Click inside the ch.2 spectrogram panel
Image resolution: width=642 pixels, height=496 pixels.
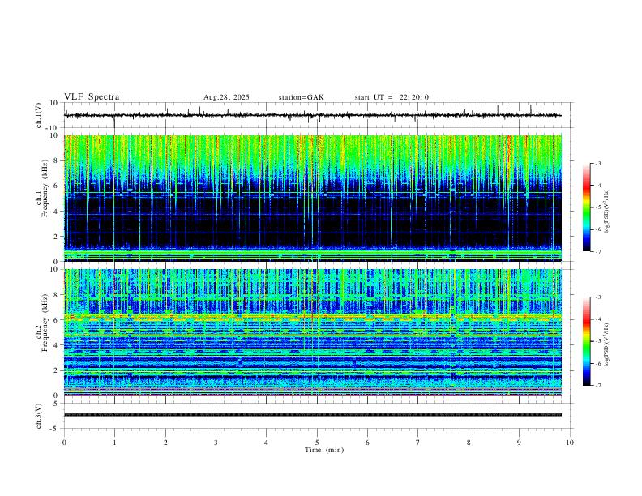point(312,332)
